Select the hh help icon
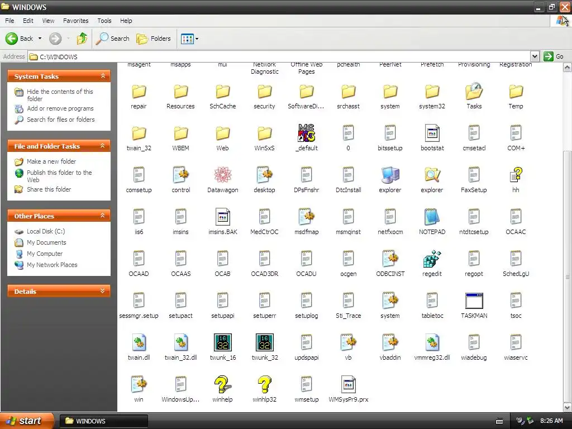Image resolution: width=572 pixels, height=429 pixels. [x=516, y=175]
